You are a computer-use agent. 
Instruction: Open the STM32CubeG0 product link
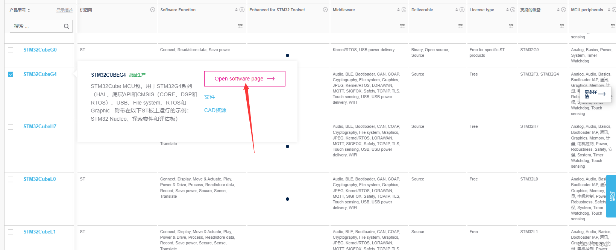coord(40,50)
